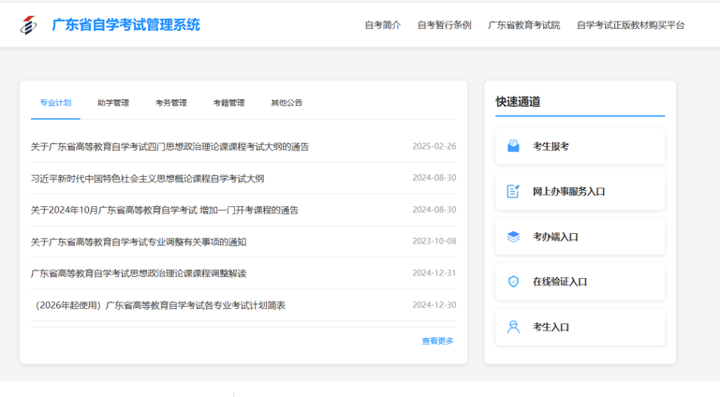Click the site logo icon

29,25
